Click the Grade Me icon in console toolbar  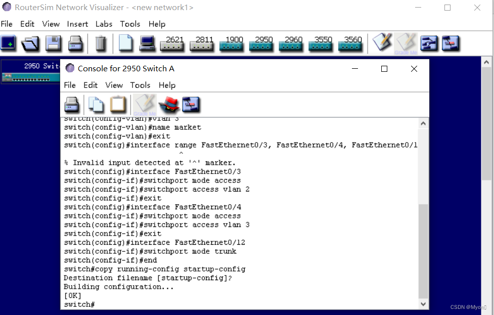[x=145, y=105]
